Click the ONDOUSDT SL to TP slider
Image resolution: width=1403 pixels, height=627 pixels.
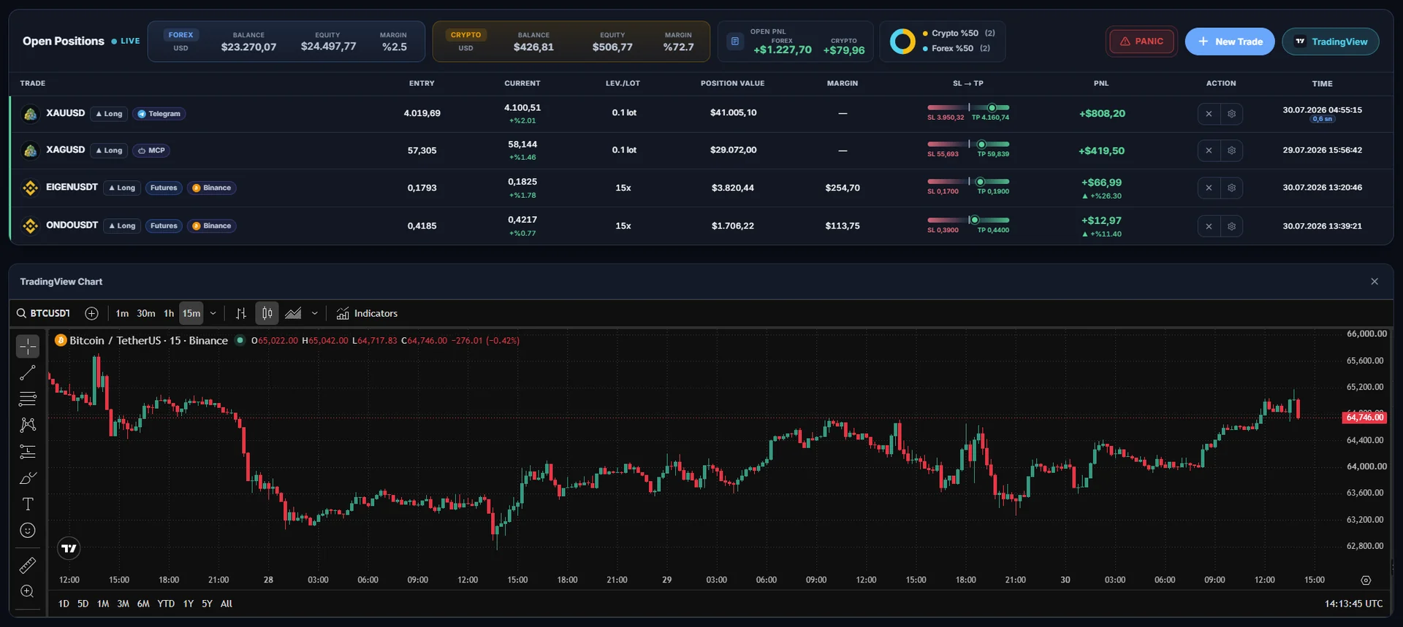pos(968,220)
